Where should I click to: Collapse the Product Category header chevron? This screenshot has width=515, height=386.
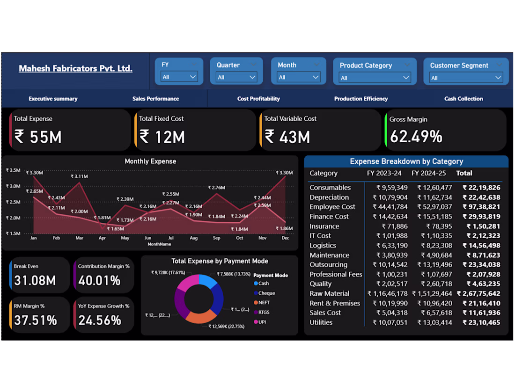[407, 65]
